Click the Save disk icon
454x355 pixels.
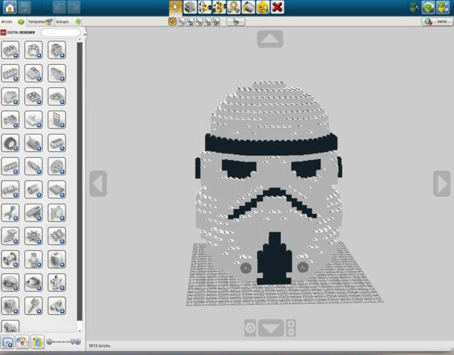[25, 7]
